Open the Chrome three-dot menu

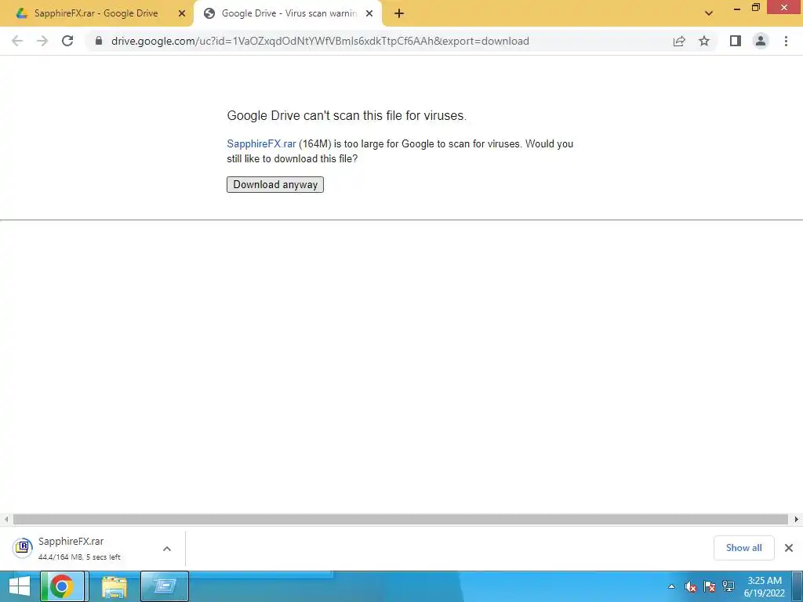pyautogui.click(x=786, y=41)
